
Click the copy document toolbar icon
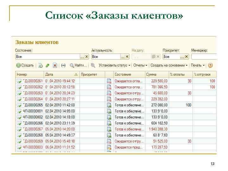click(x=40, y=66)
